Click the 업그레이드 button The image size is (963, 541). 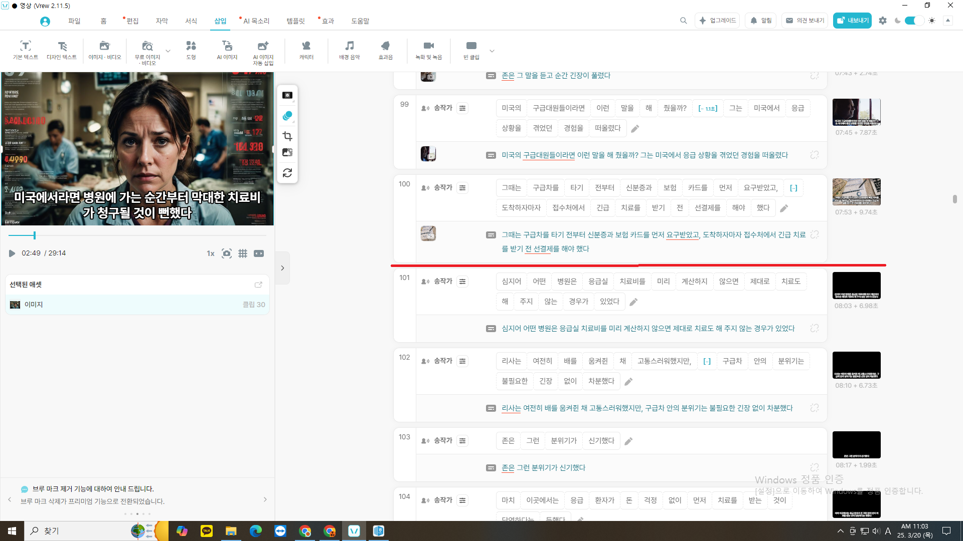click(x=717, y=21)
